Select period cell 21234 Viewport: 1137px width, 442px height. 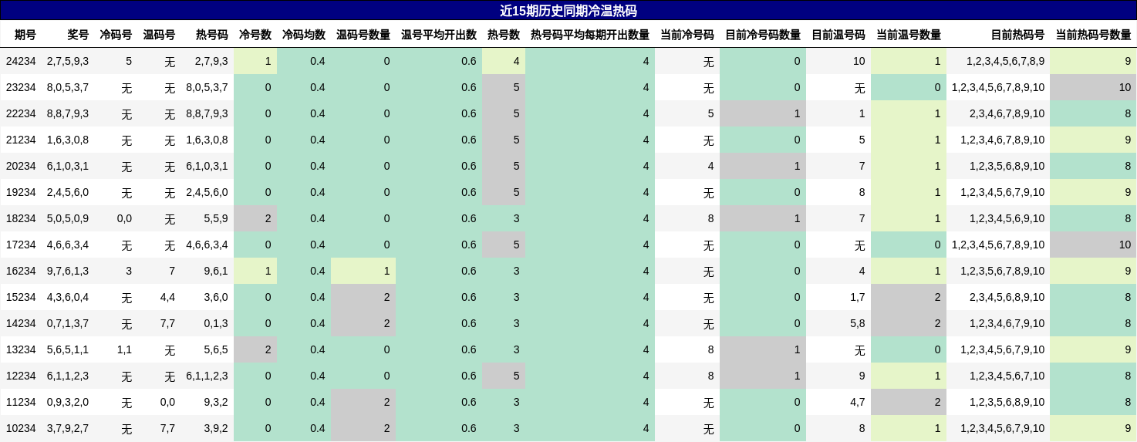21,140
